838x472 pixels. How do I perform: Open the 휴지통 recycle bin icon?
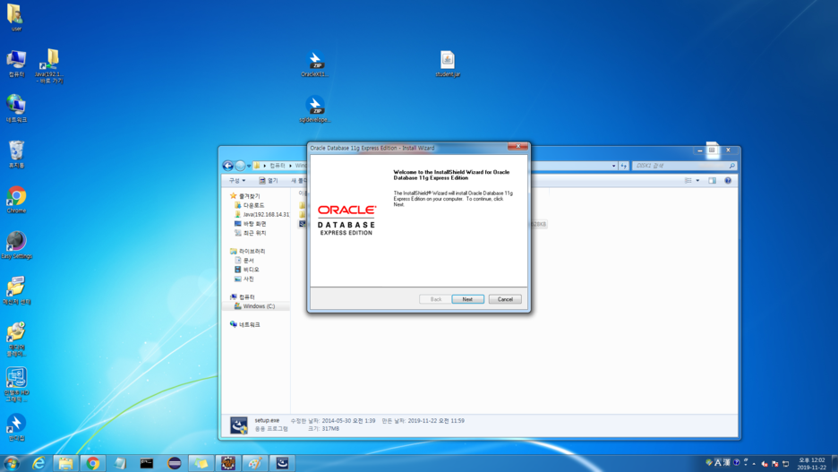[16, 154]
